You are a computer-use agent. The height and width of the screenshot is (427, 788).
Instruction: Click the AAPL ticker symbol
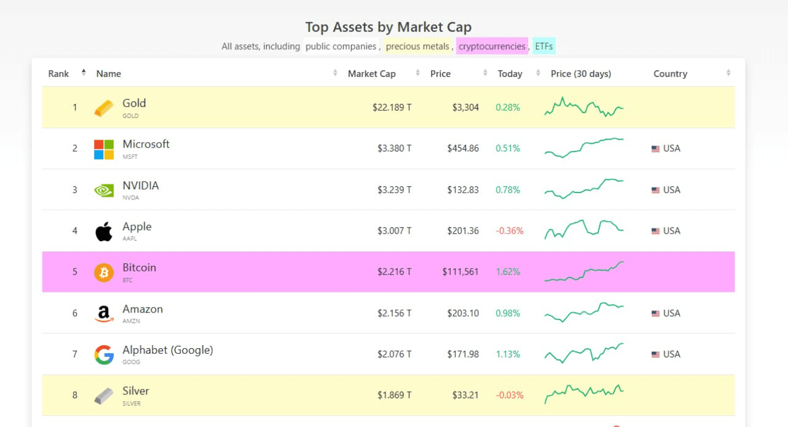tap(130, 239)
